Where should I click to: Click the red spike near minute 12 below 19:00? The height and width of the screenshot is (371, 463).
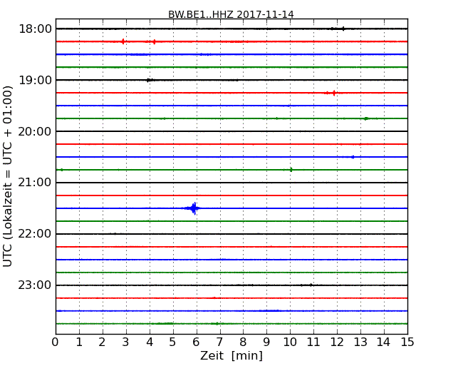333,93
